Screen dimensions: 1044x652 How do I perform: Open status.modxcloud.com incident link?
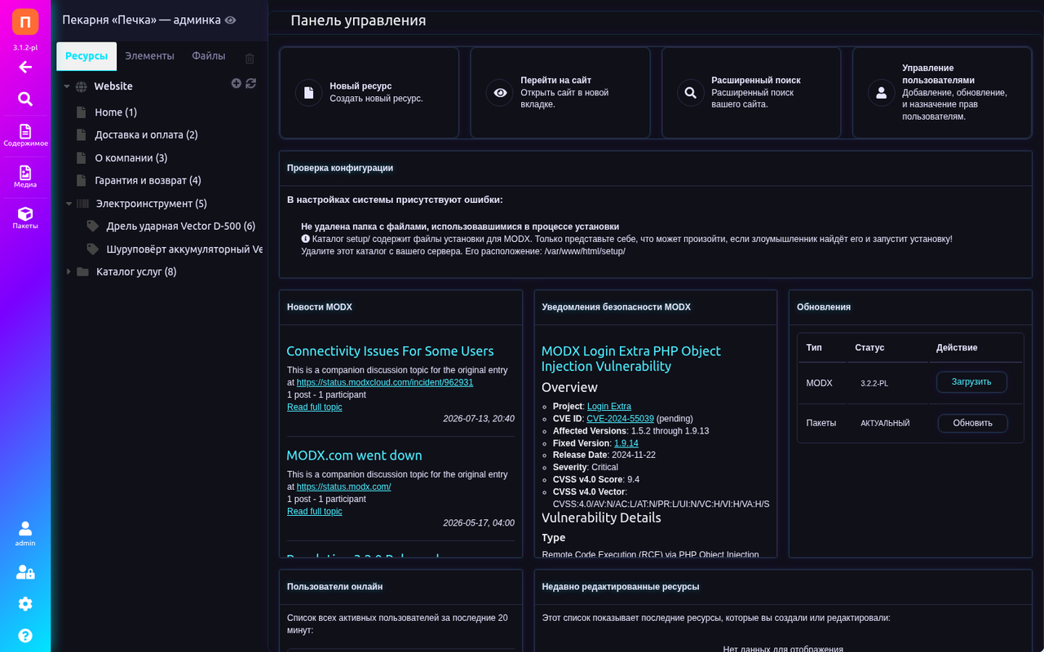(385, 382)
